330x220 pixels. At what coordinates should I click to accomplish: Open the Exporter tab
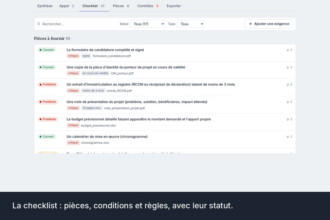pos(174,6)
